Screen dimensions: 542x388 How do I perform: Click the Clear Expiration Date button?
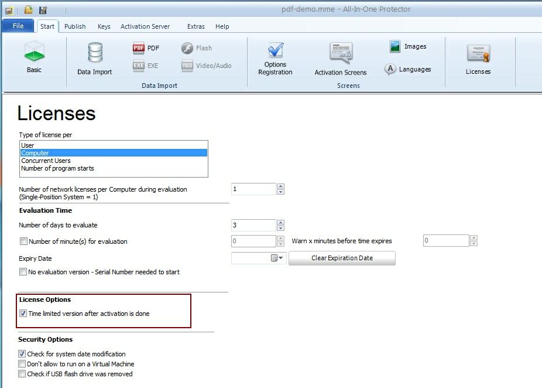click(x=342, y=258)
